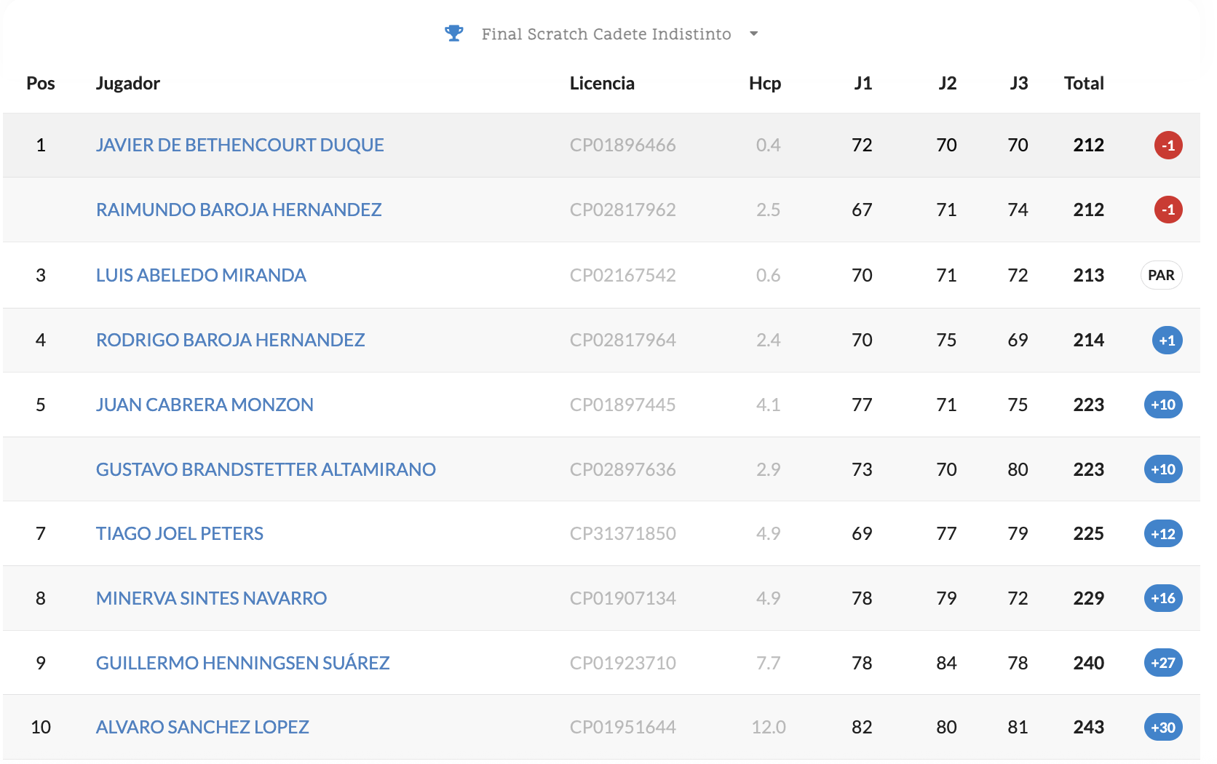Click the red -1 badge for Javier
This screenshot has height=764, width=1217.
(1168, 145)
